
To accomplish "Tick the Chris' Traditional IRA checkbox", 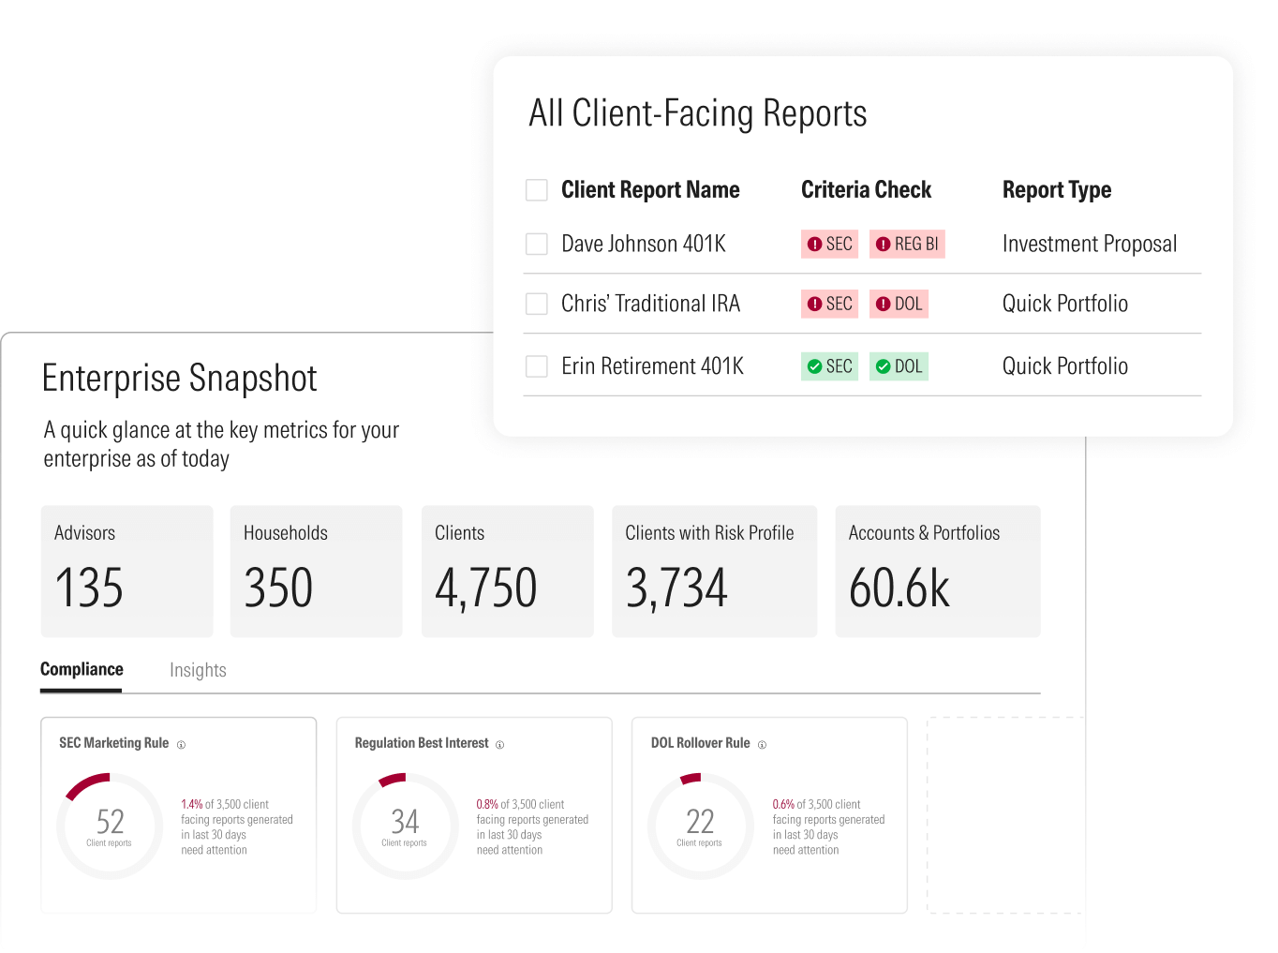I will tap(537, 304).
